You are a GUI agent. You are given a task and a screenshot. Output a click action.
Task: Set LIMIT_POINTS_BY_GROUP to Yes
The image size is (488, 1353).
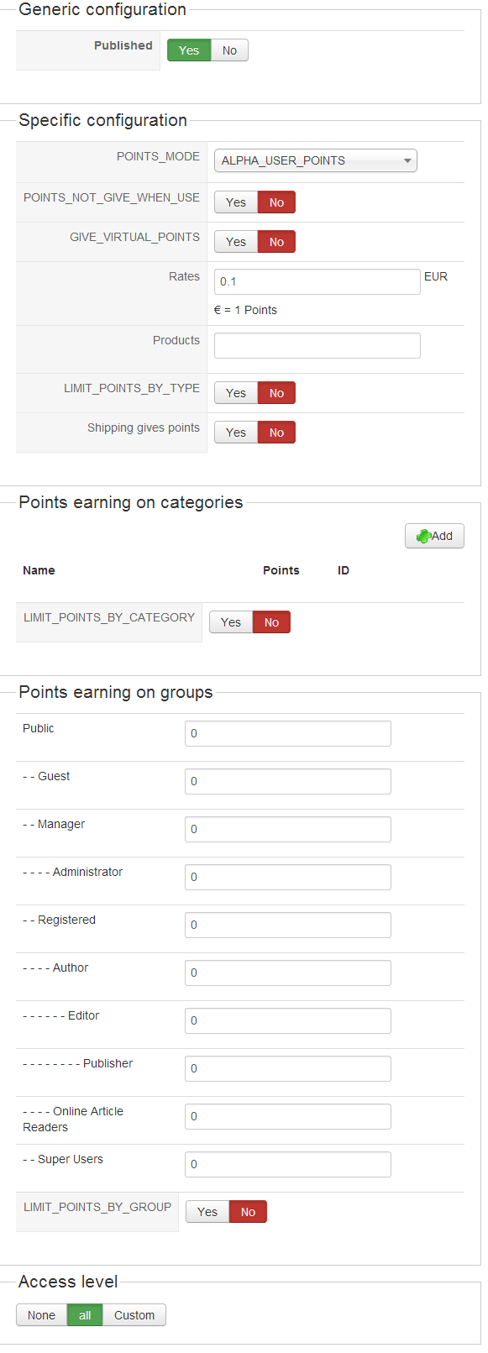[207, 1212]
